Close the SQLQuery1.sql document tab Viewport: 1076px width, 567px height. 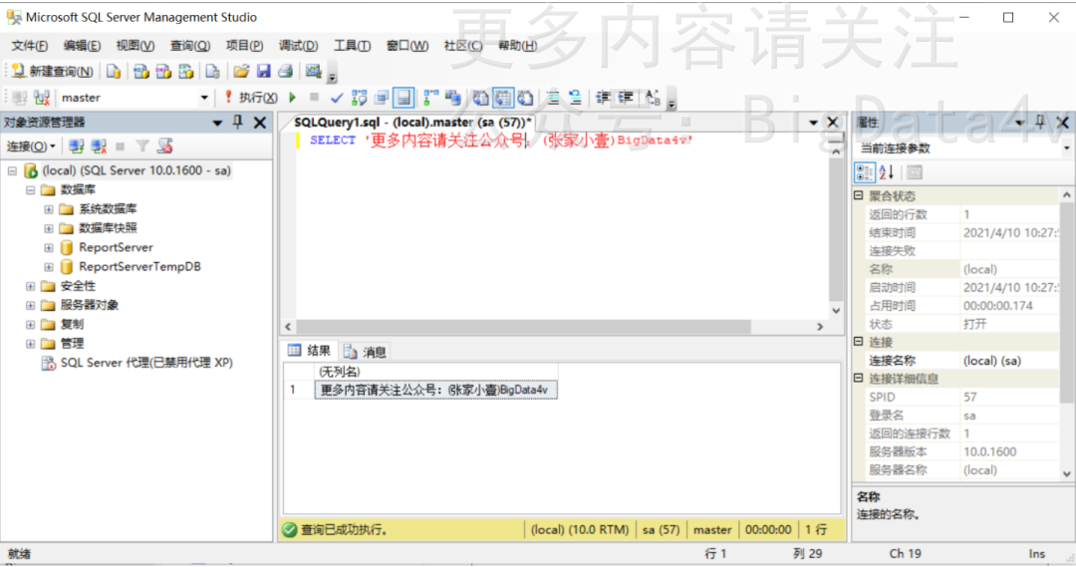tap(832, 123)
